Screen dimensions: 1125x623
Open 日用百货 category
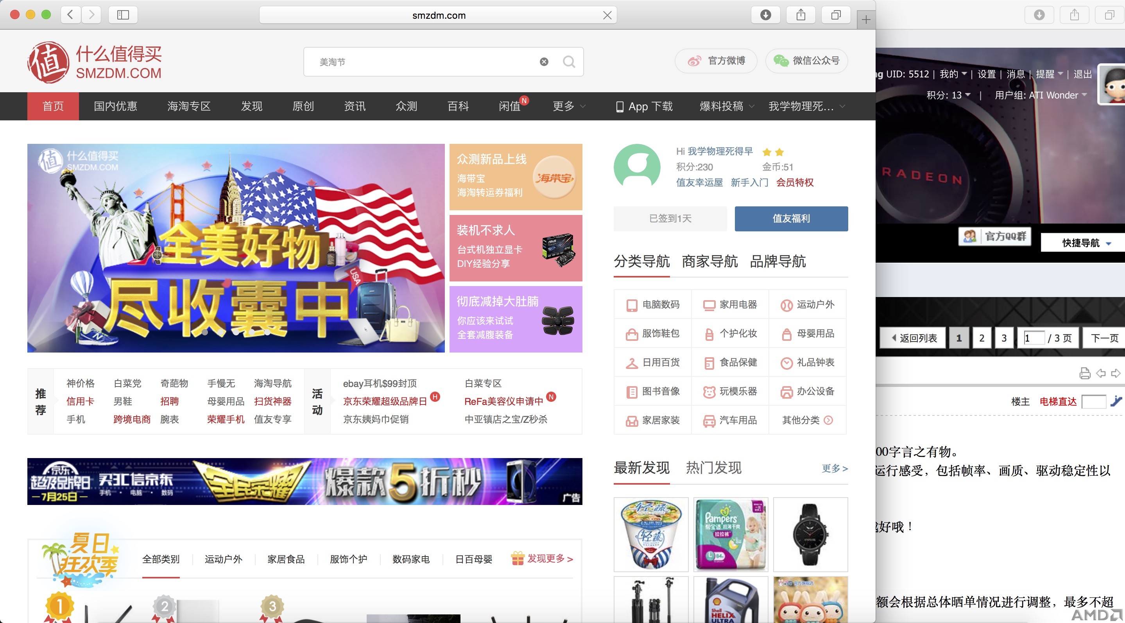click(653, 362)
